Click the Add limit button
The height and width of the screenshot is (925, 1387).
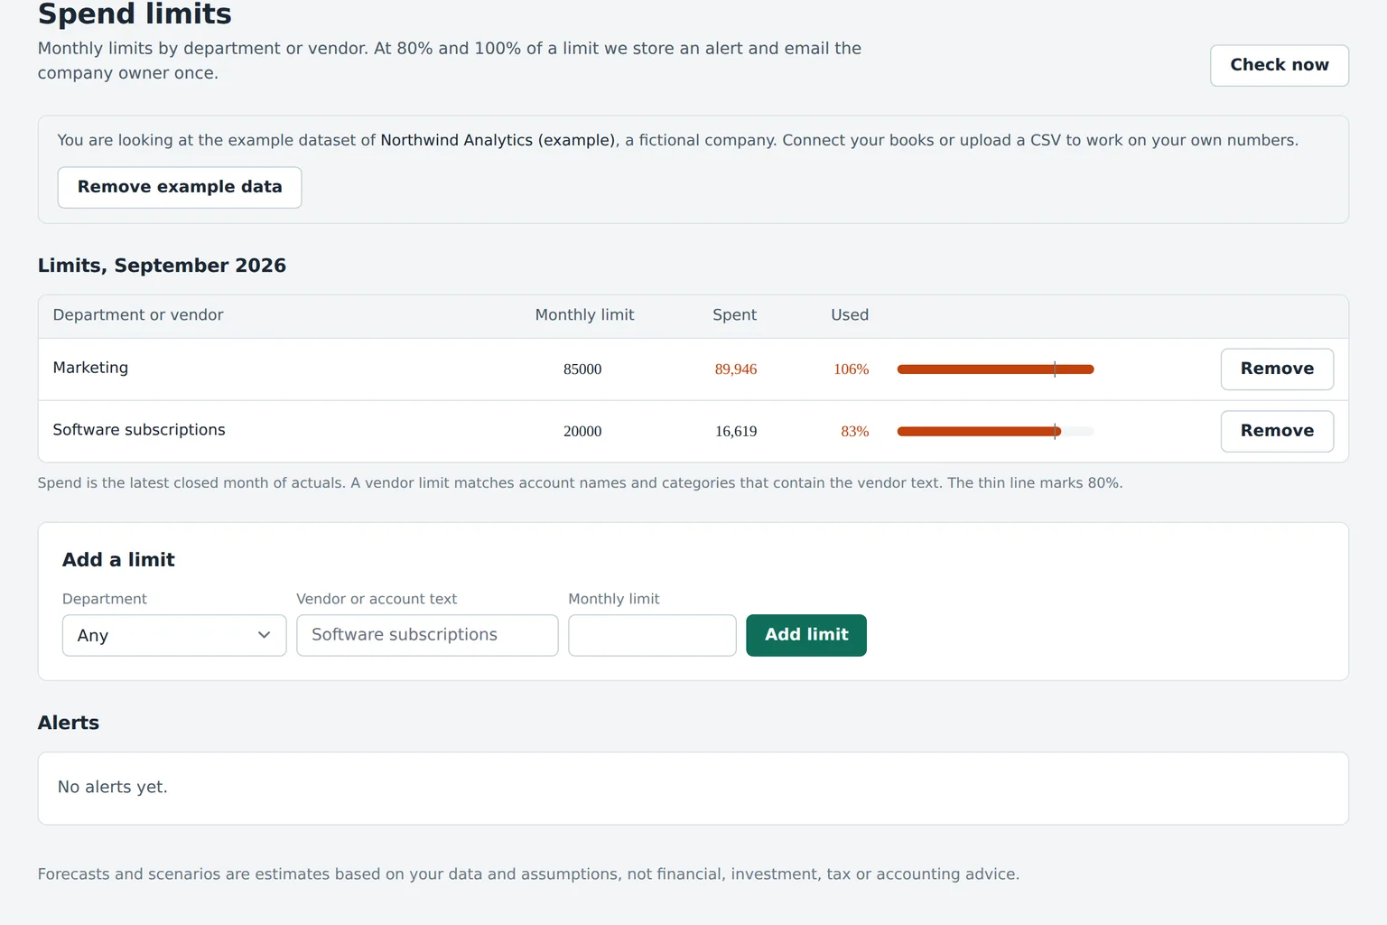coord(806,635)
